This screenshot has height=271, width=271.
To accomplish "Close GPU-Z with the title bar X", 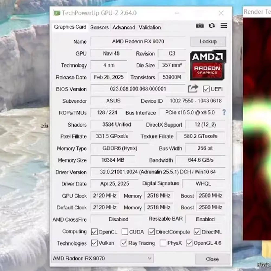I will click(x=221, y=13).
